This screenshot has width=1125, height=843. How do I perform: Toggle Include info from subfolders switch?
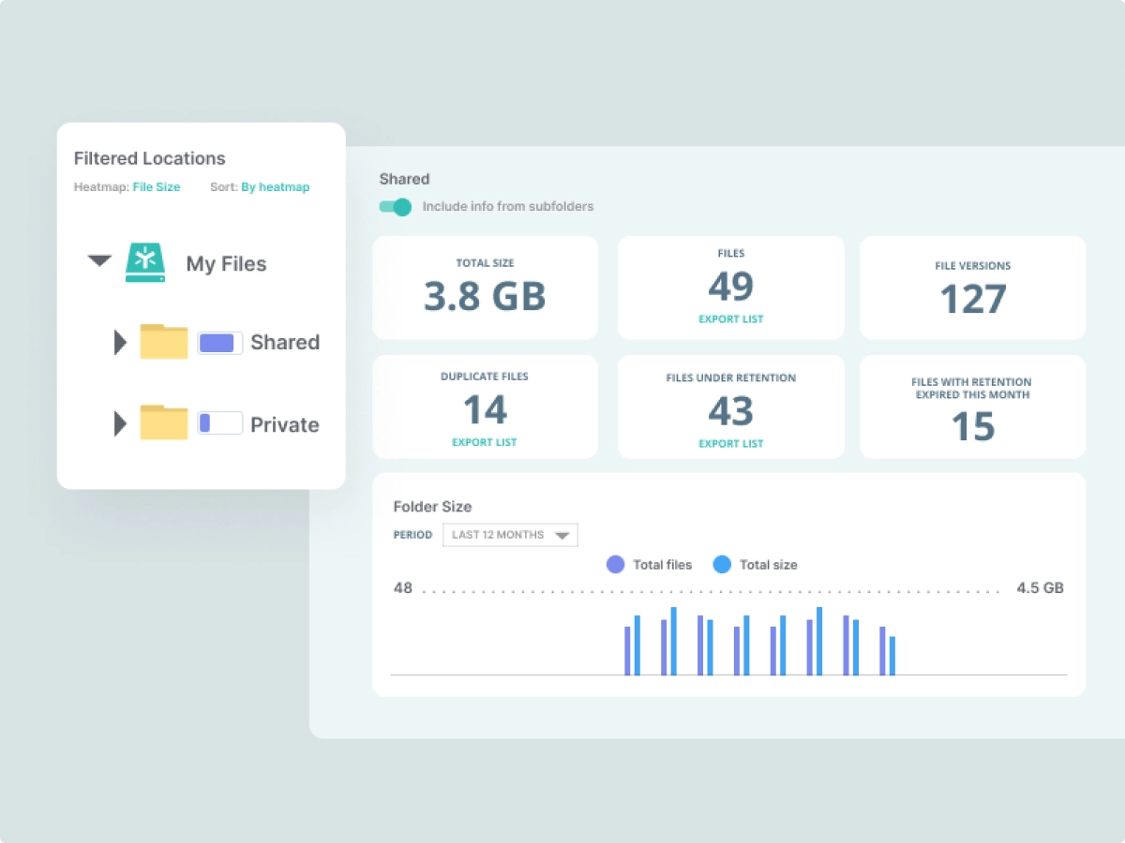(395, 207)
